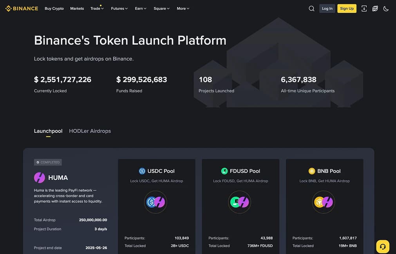Click the Binance's Token Launch Platform heading

click(x=130, y=40)
